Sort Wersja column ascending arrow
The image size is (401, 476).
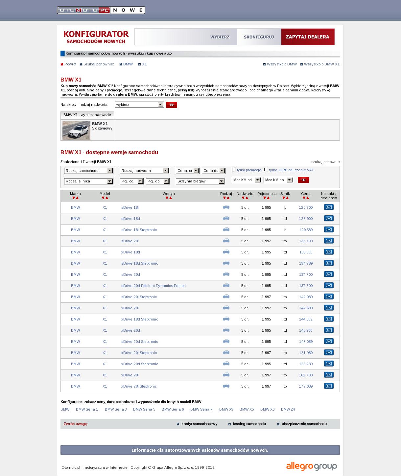tap(171, 198)
